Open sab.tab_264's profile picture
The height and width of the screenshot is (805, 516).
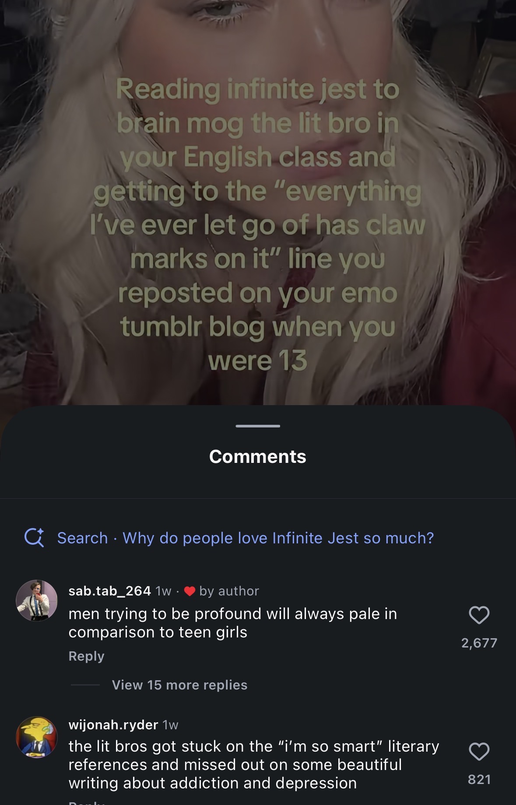tap(37, 600)
